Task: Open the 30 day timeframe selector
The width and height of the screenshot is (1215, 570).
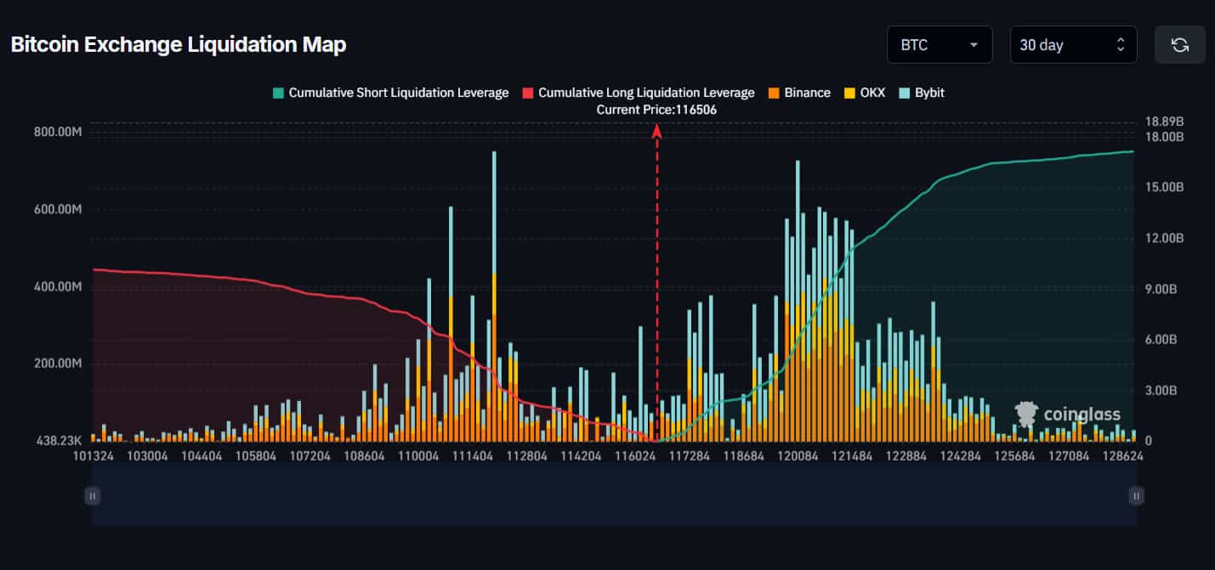Action: click(x=1073, y=44)
